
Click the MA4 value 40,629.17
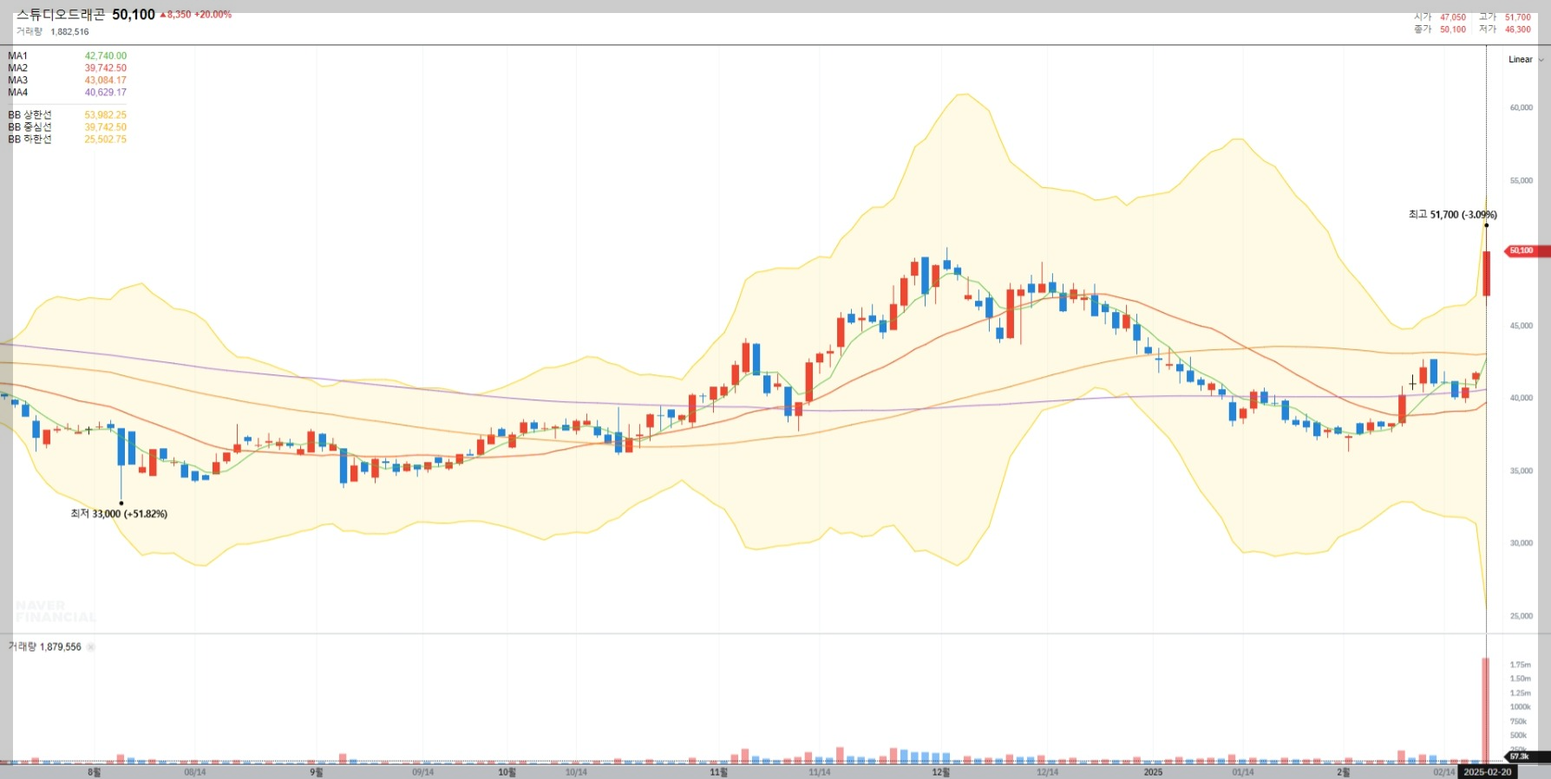(x=105, y=93)
